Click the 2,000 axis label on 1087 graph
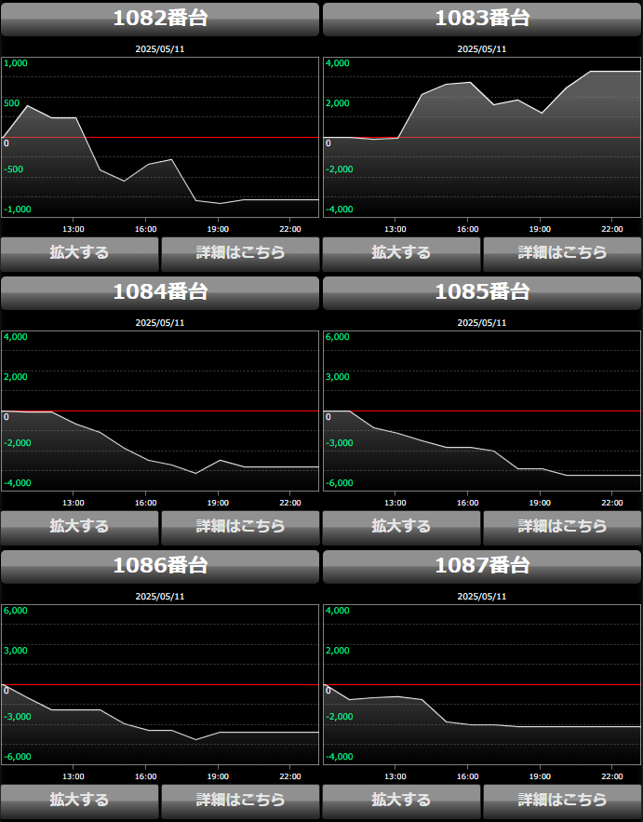This screenshot has height=822, width=643. point(338,651)
